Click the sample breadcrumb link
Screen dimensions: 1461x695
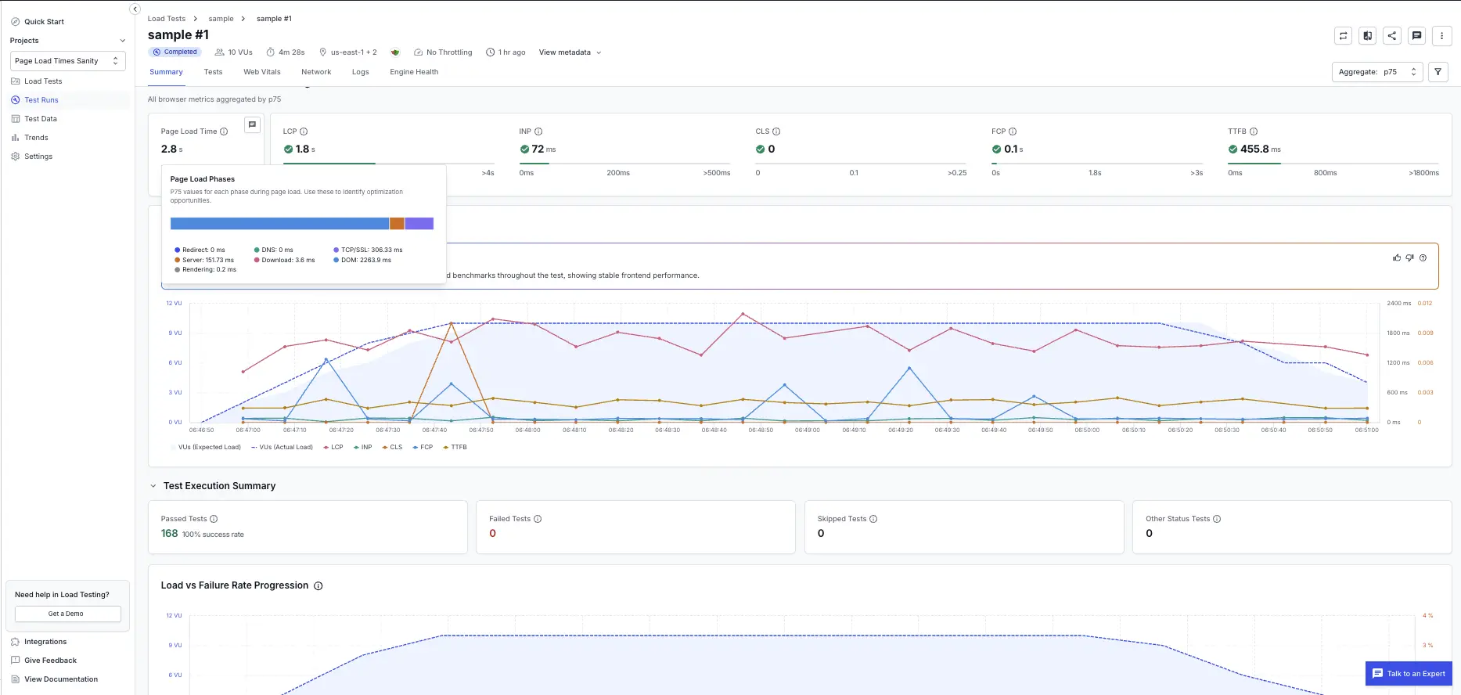[x=221, y=19]
